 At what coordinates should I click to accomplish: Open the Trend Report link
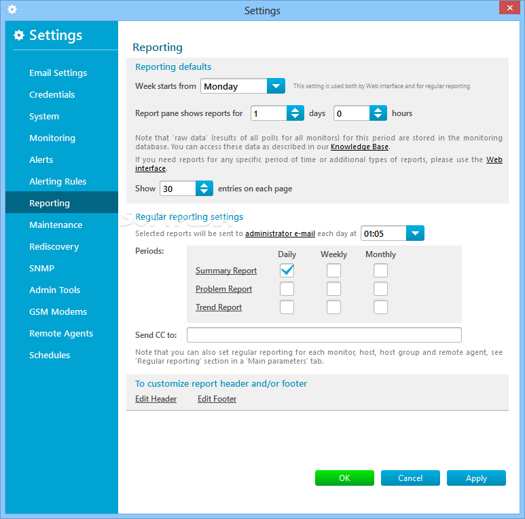(x=219, y=307)
